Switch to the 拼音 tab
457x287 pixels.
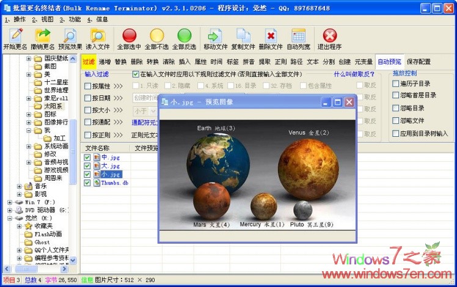(x=249, y=62)
